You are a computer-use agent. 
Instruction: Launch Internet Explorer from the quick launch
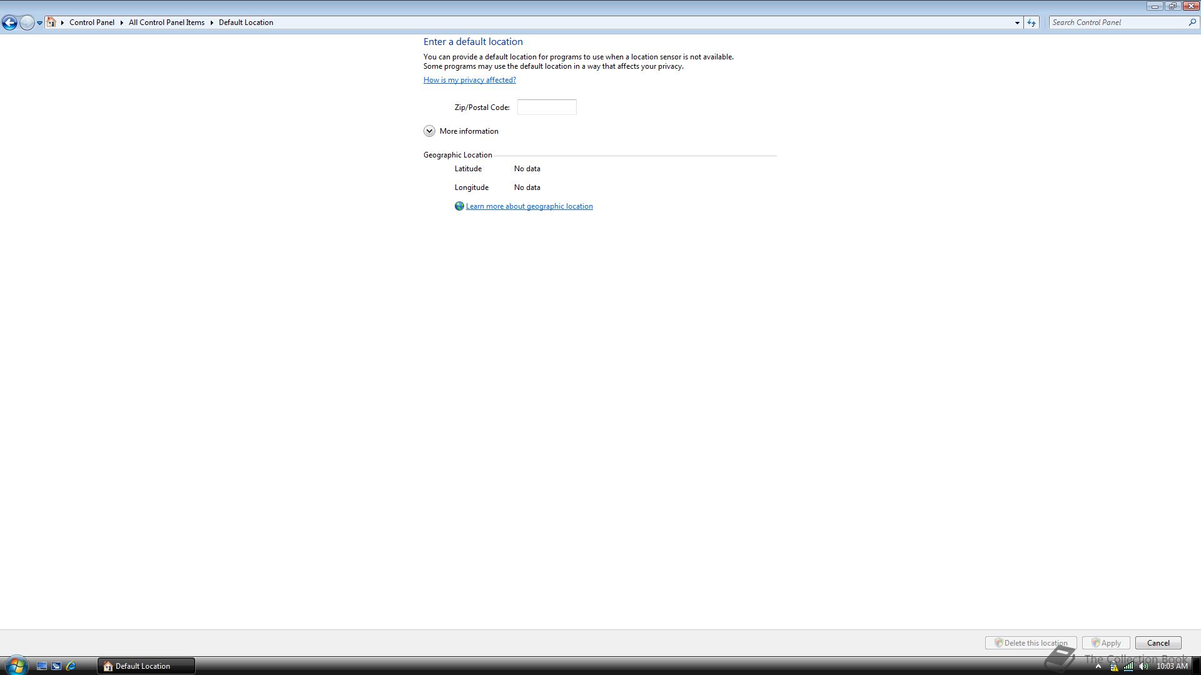click(71, 666)
